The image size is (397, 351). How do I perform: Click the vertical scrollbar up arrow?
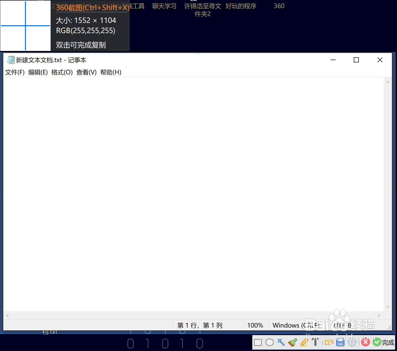pos(388,82)
